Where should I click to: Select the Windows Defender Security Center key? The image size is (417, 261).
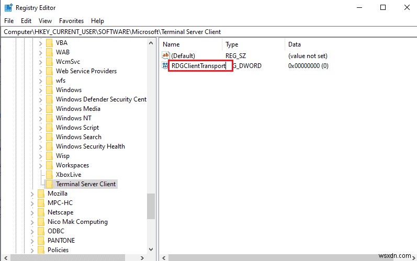click(x=101, y=99)
